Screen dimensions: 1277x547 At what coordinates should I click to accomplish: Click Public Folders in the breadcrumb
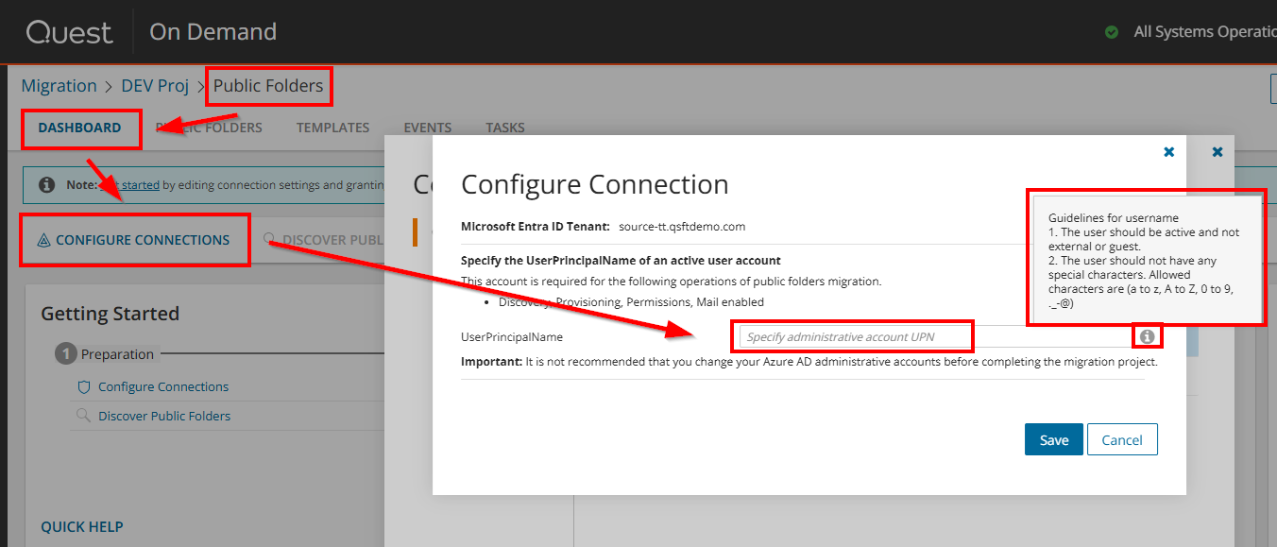pos(268,86)
